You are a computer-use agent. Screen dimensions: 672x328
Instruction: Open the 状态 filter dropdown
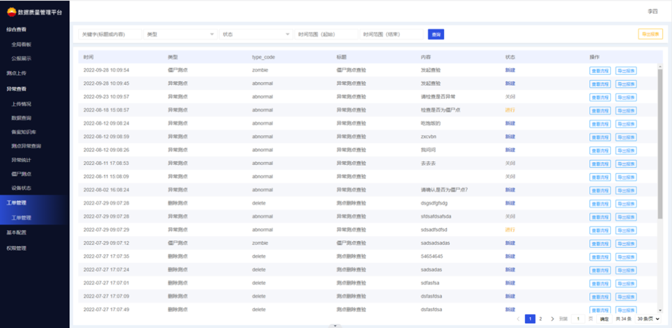click(x=256, y=34)
